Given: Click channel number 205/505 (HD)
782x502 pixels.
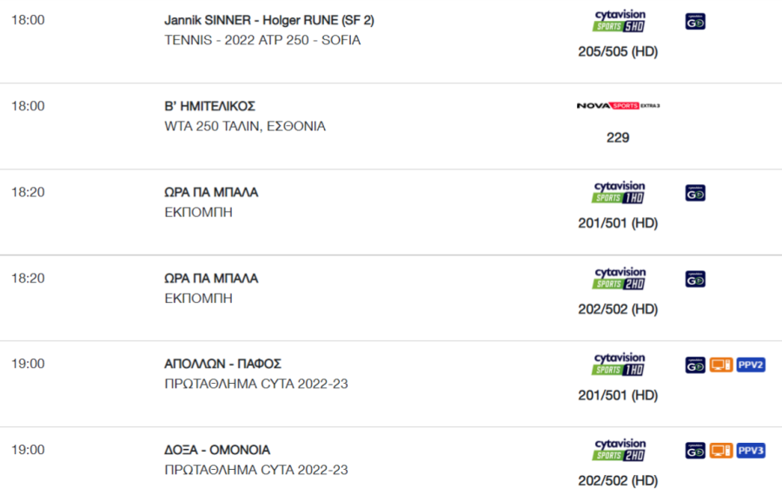Looking at the screenshot, I should point(618,52).
